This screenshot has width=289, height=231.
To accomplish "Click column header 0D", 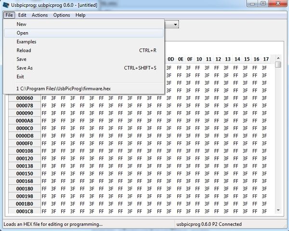I will pyautogui.click(x=171, y=59).
